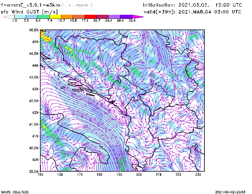The height and width of the screenshot is (194, 252).
Task: Click the 44N latitude label
Action: point(35,65)
